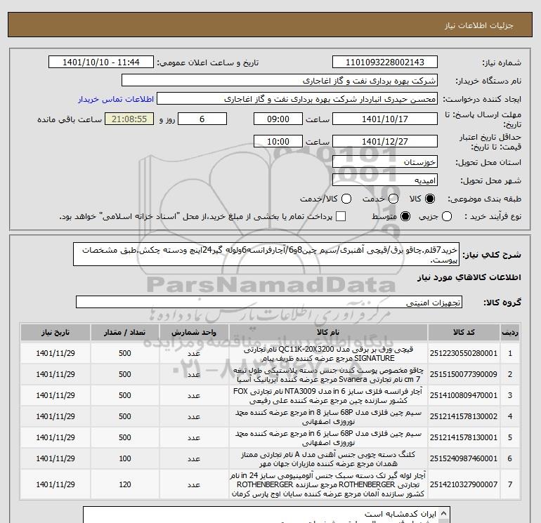
Task: Click the remaining days field showing 6
Action: click(202, 119)
